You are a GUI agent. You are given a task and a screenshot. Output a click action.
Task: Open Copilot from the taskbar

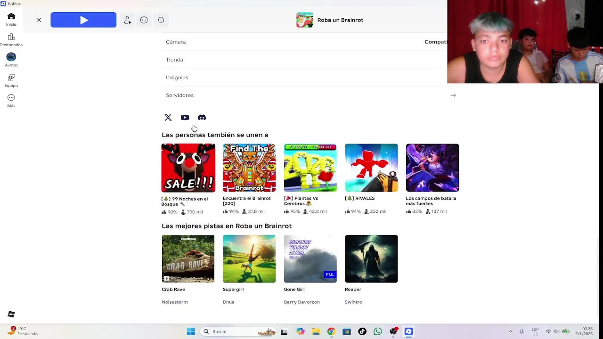click(300, 331)
